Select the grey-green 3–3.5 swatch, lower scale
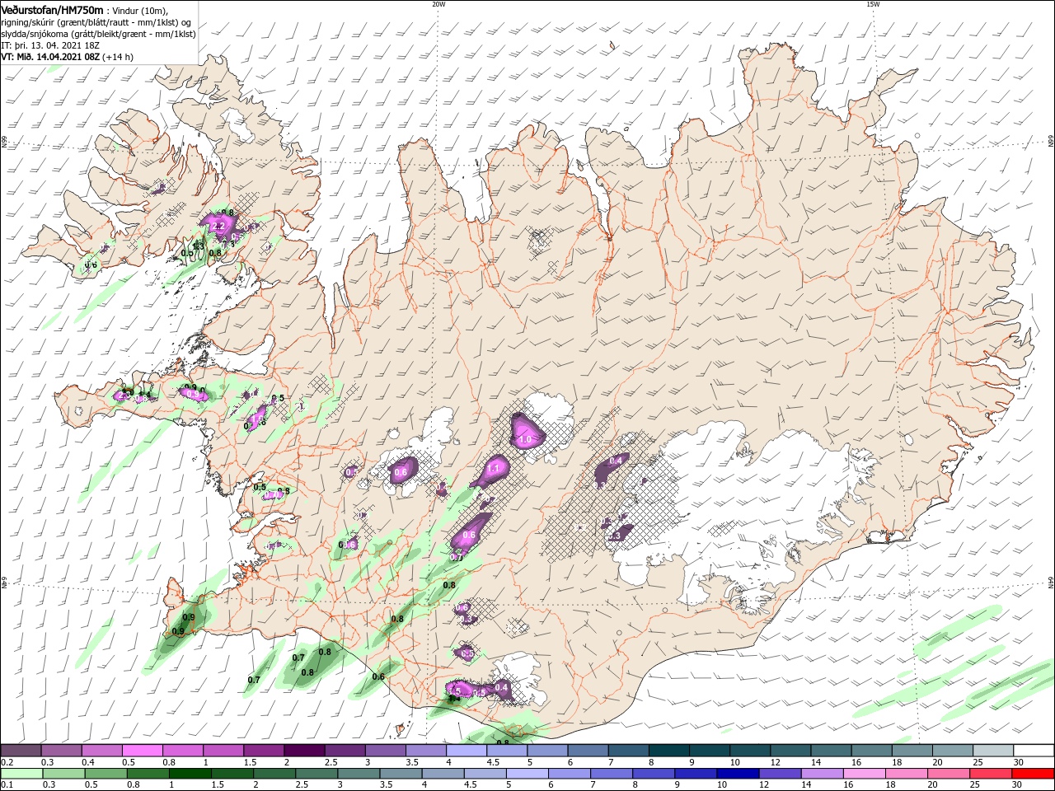 pos(359,775)
